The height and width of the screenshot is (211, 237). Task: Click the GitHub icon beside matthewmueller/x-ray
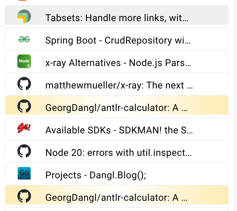[x=24, y=84]
